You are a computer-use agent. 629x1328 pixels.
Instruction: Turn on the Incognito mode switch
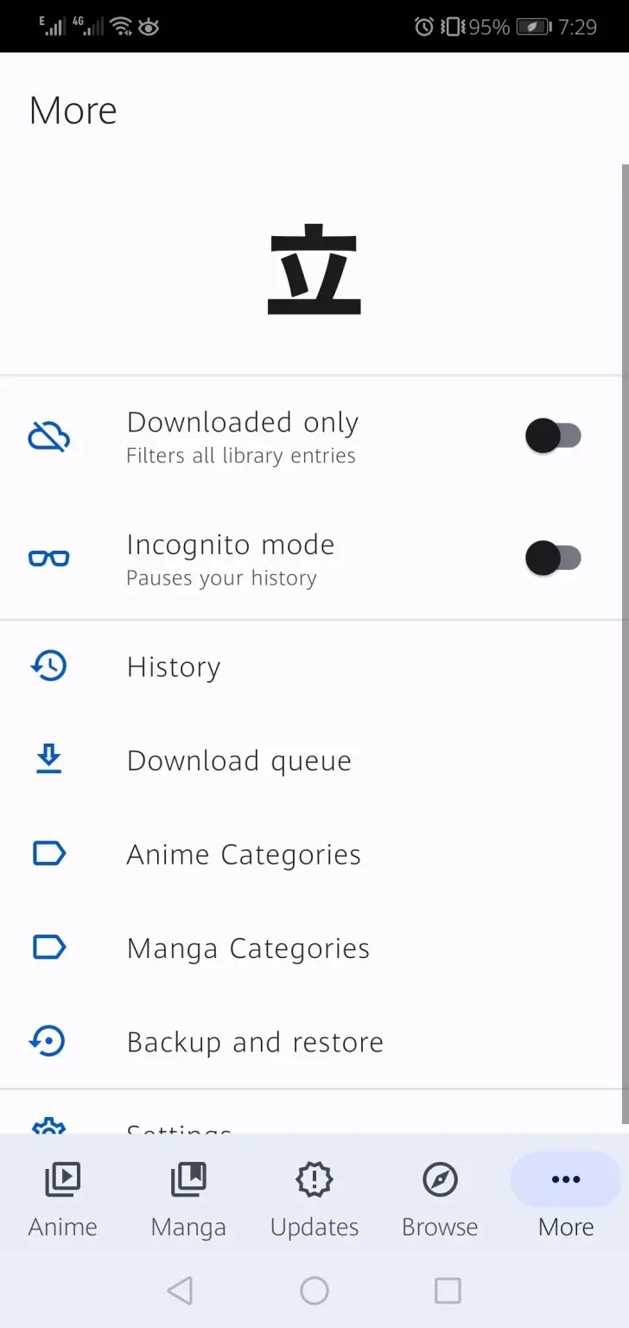(x=553, y=559)
